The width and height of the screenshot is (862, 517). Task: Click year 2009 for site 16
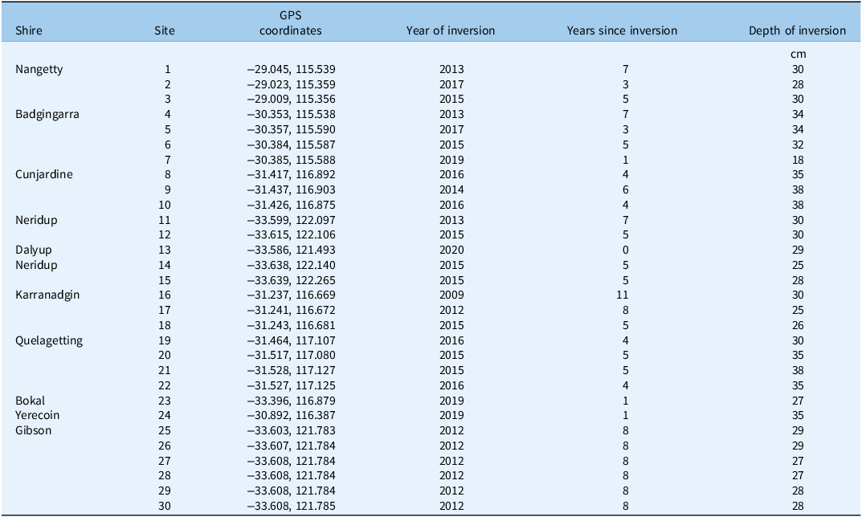pyautogui.click(x=451, y=295)
